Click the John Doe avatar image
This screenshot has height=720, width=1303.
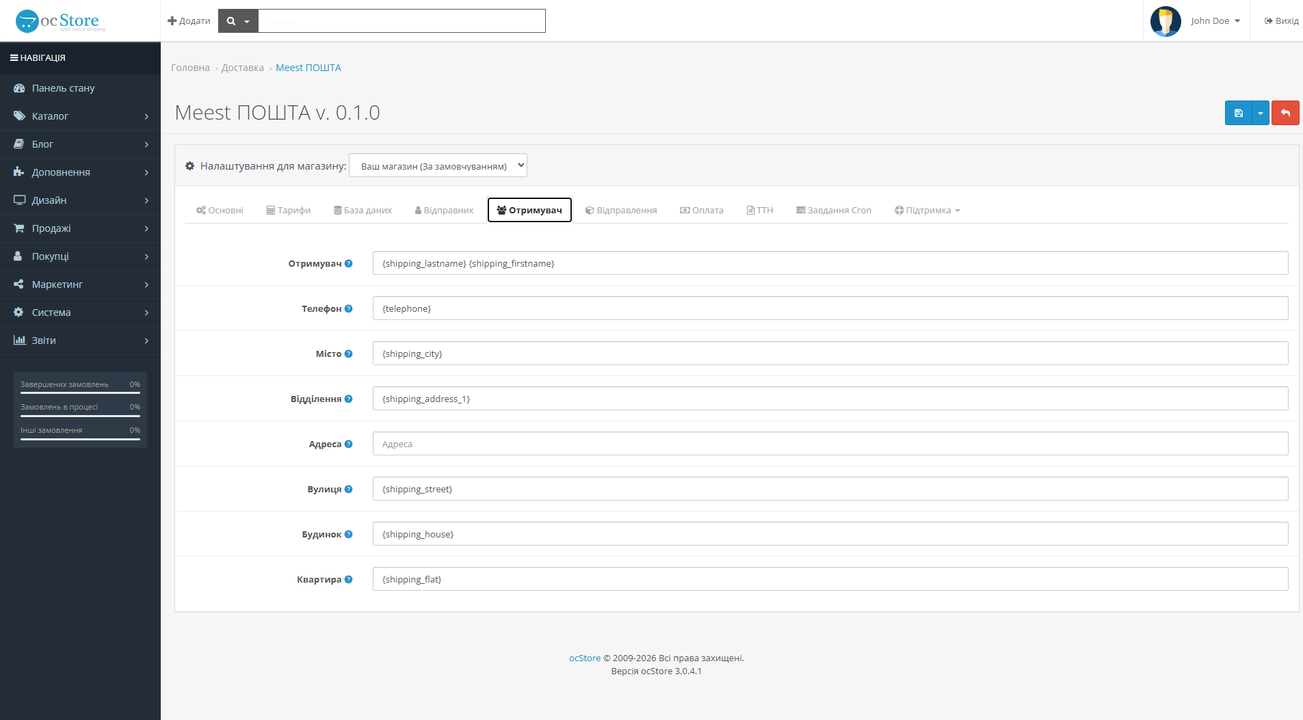pyautogui.click(x=1166, y=21)
